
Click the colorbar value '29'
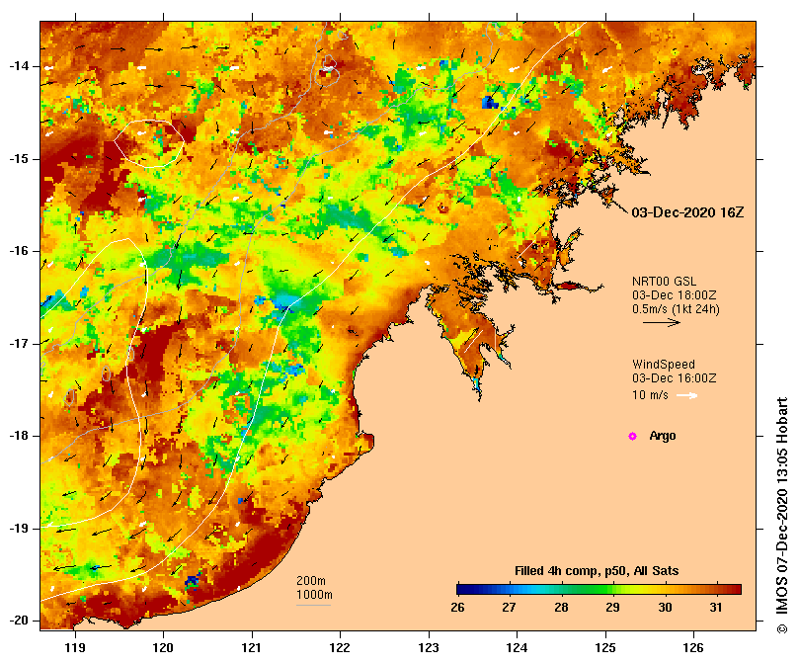tap(613, 608)
